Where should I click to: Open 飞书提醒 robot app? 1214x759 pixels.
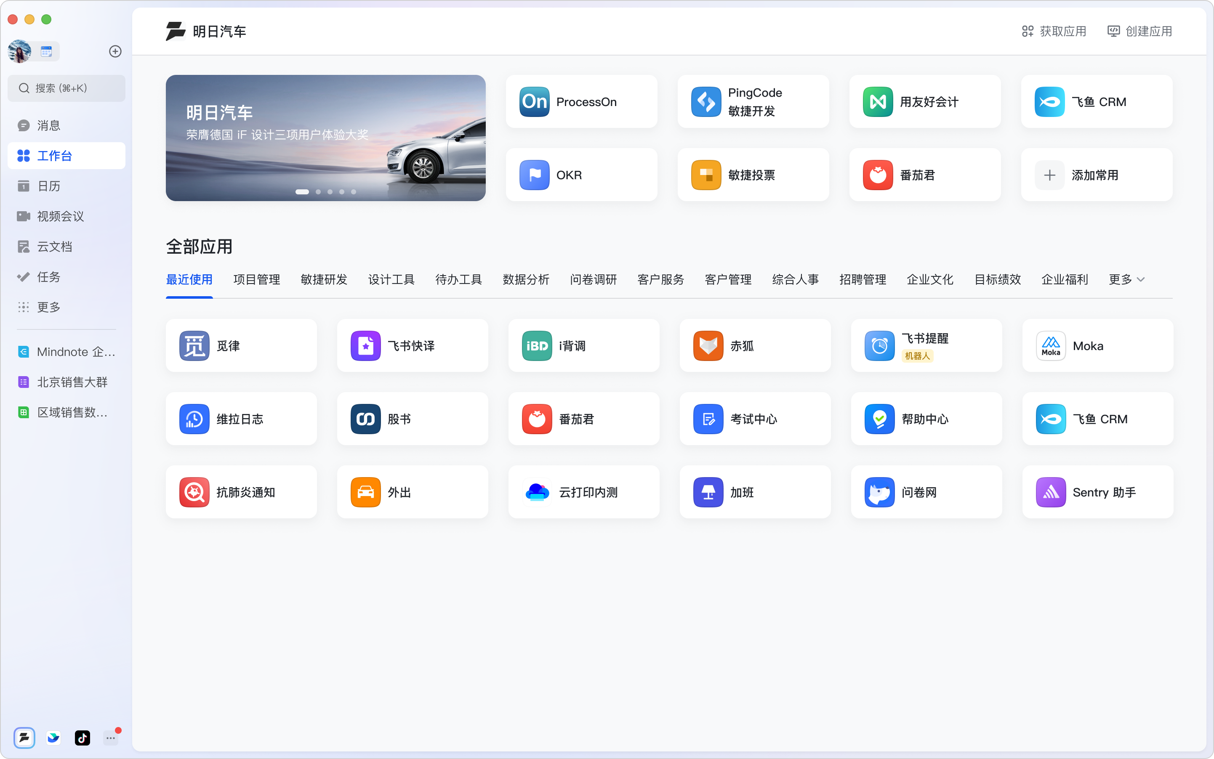click(x=926, y=346)
